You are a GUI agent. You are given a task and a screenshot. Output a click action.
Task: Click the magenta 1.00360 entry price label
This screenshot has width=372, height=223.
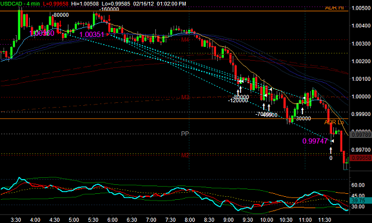[42, 33]
